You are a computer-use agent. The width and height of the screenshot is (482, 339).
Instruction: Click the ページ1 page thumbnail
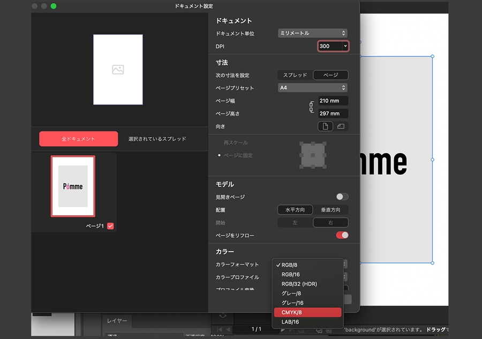click(x=72, y=186)
